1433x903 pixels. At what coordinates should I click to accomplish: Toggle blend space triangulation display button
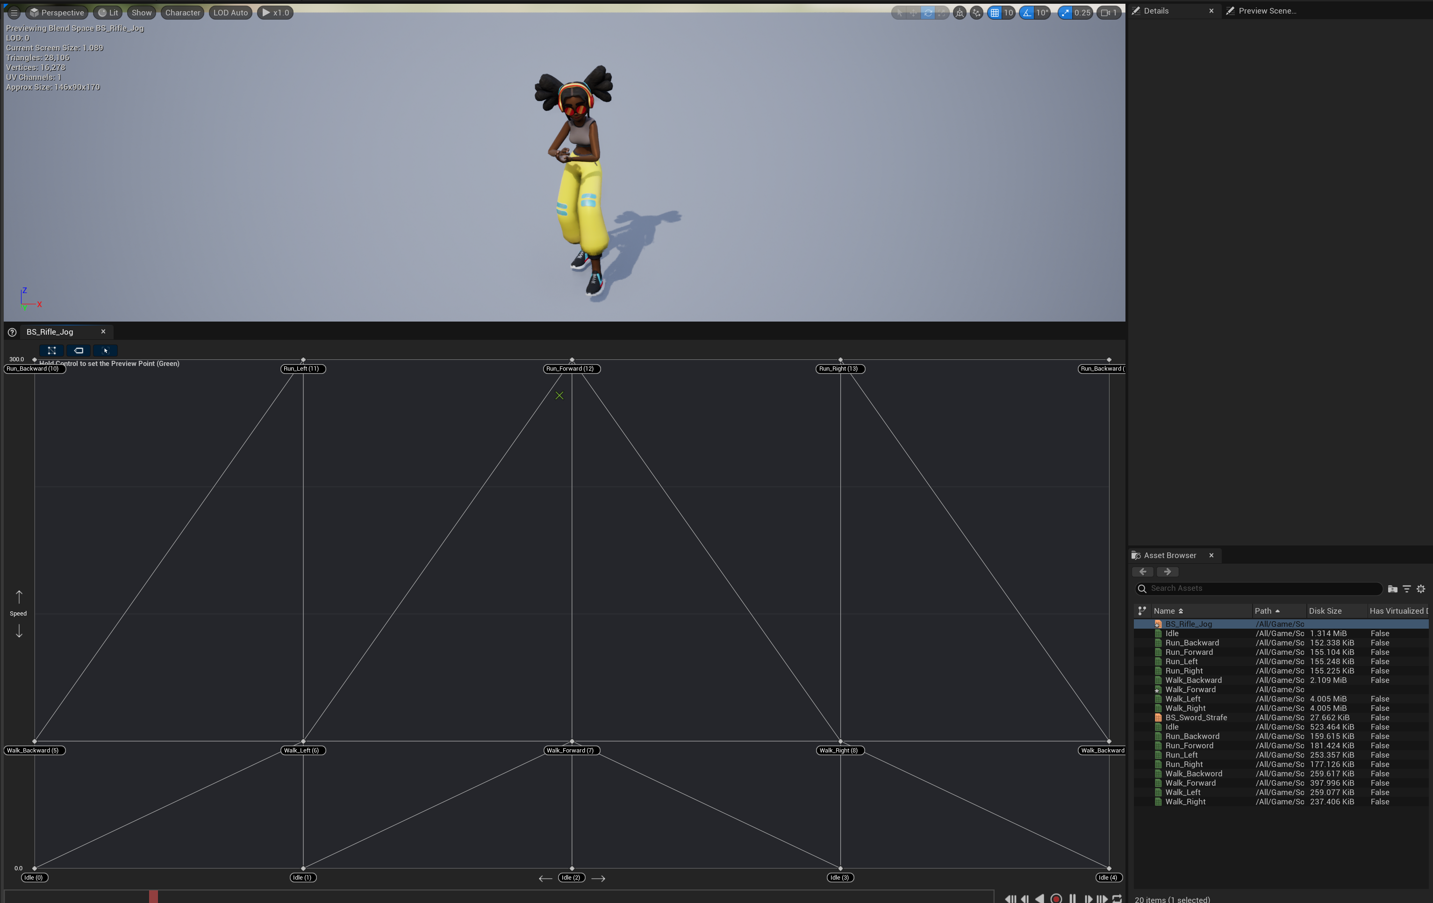(x=52, y=351)
